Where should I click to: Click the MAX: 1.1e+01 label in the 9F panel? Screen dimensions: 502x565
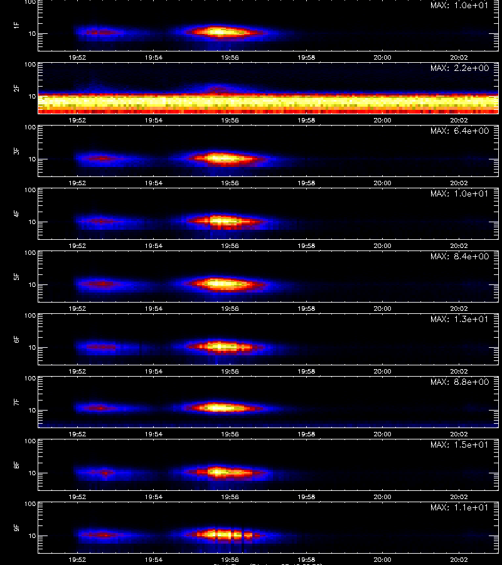click(459, 508)
